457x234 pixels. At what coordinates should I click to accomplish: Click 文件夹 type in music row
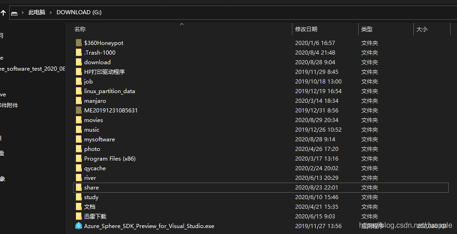pyautogui.click(x=370, y=130)
